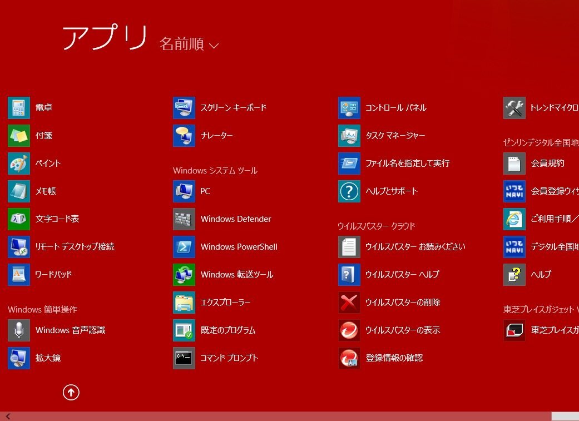Open the 既定のプログラム icon
Screen dimensions: 579x421
[184, 330]
